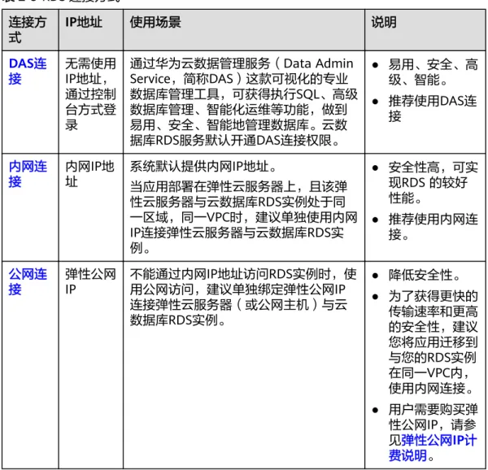Follow the 弹性公网IP计费说明 link

433,448
